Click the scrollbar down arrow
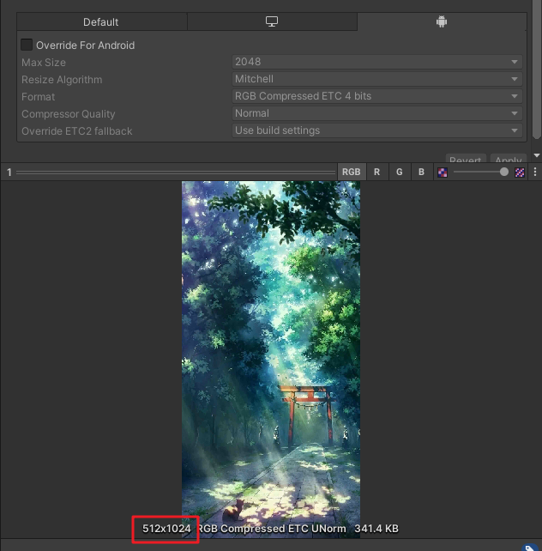 (537, 155)
